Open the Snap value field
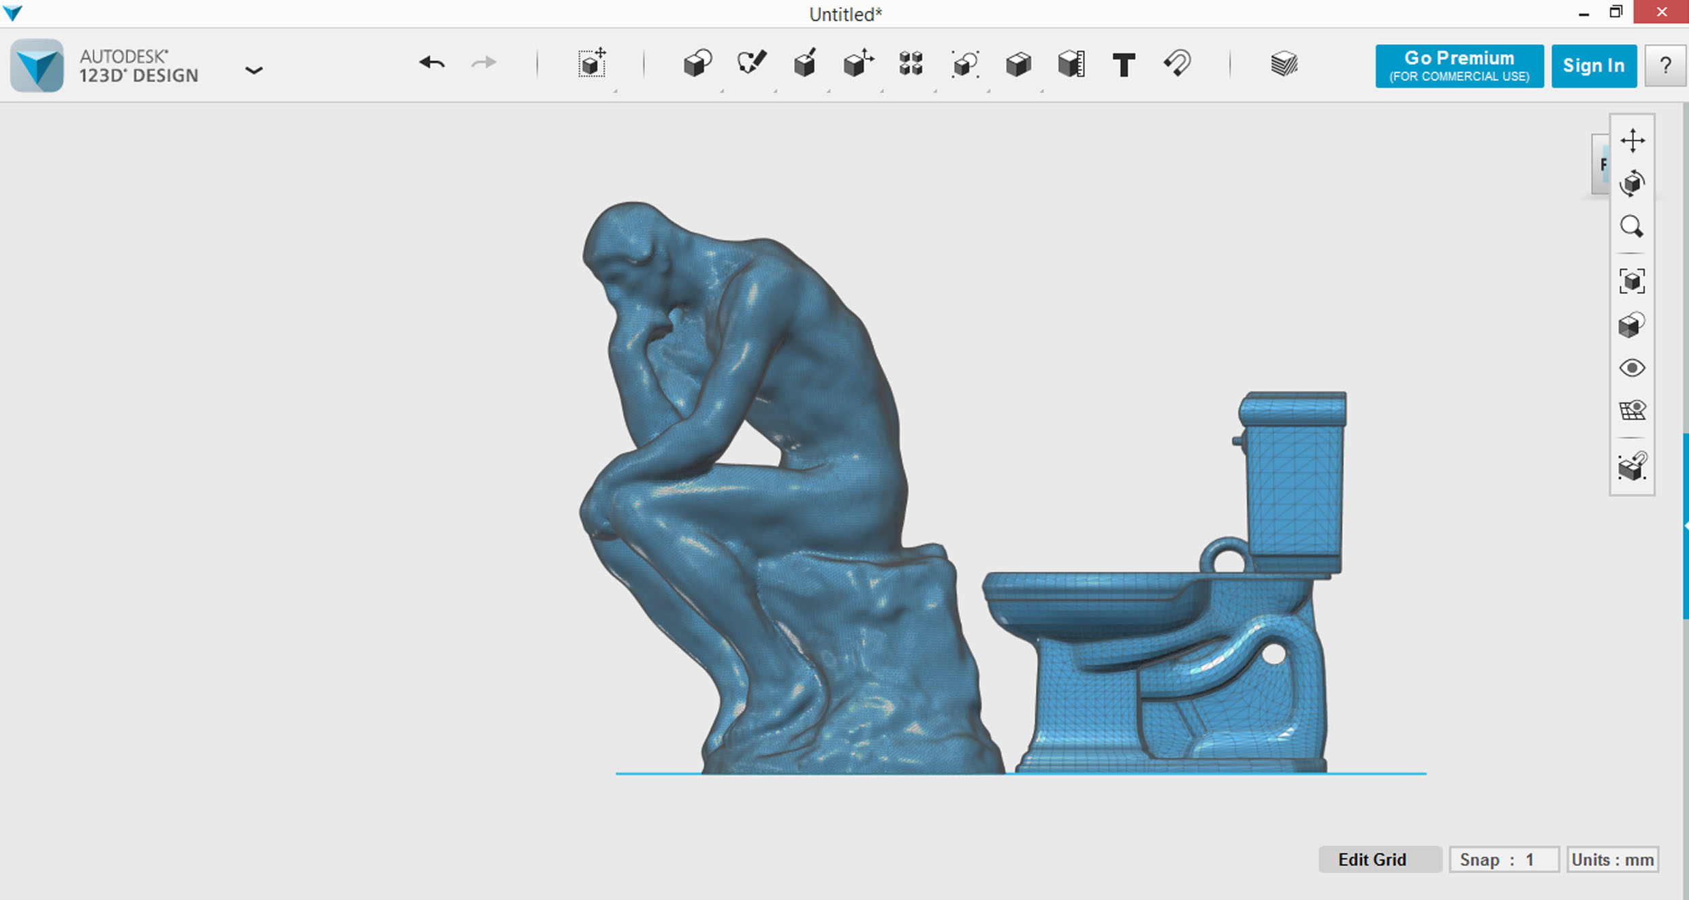Viewport: 1689px width, 900px height. point(1504,859)
